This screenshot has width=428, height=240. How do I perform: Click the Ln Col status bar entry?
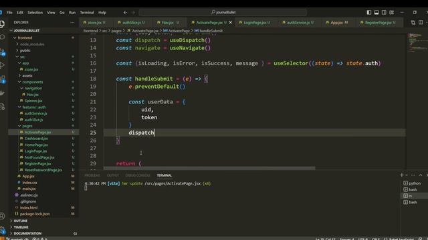pyautogui.click(x=326, y=239)
